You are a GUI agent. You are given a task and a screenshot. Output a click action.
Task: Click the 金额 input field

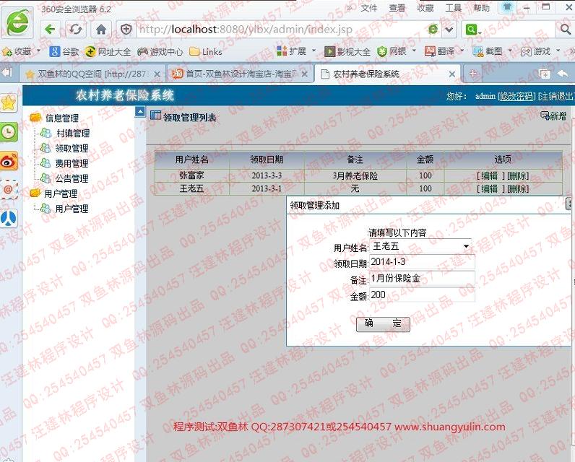click(422, 295)
